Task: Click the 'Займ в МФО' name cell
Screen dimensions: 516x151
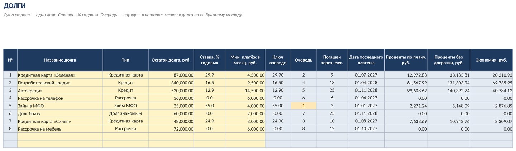Action: click(x=60, y=106)
